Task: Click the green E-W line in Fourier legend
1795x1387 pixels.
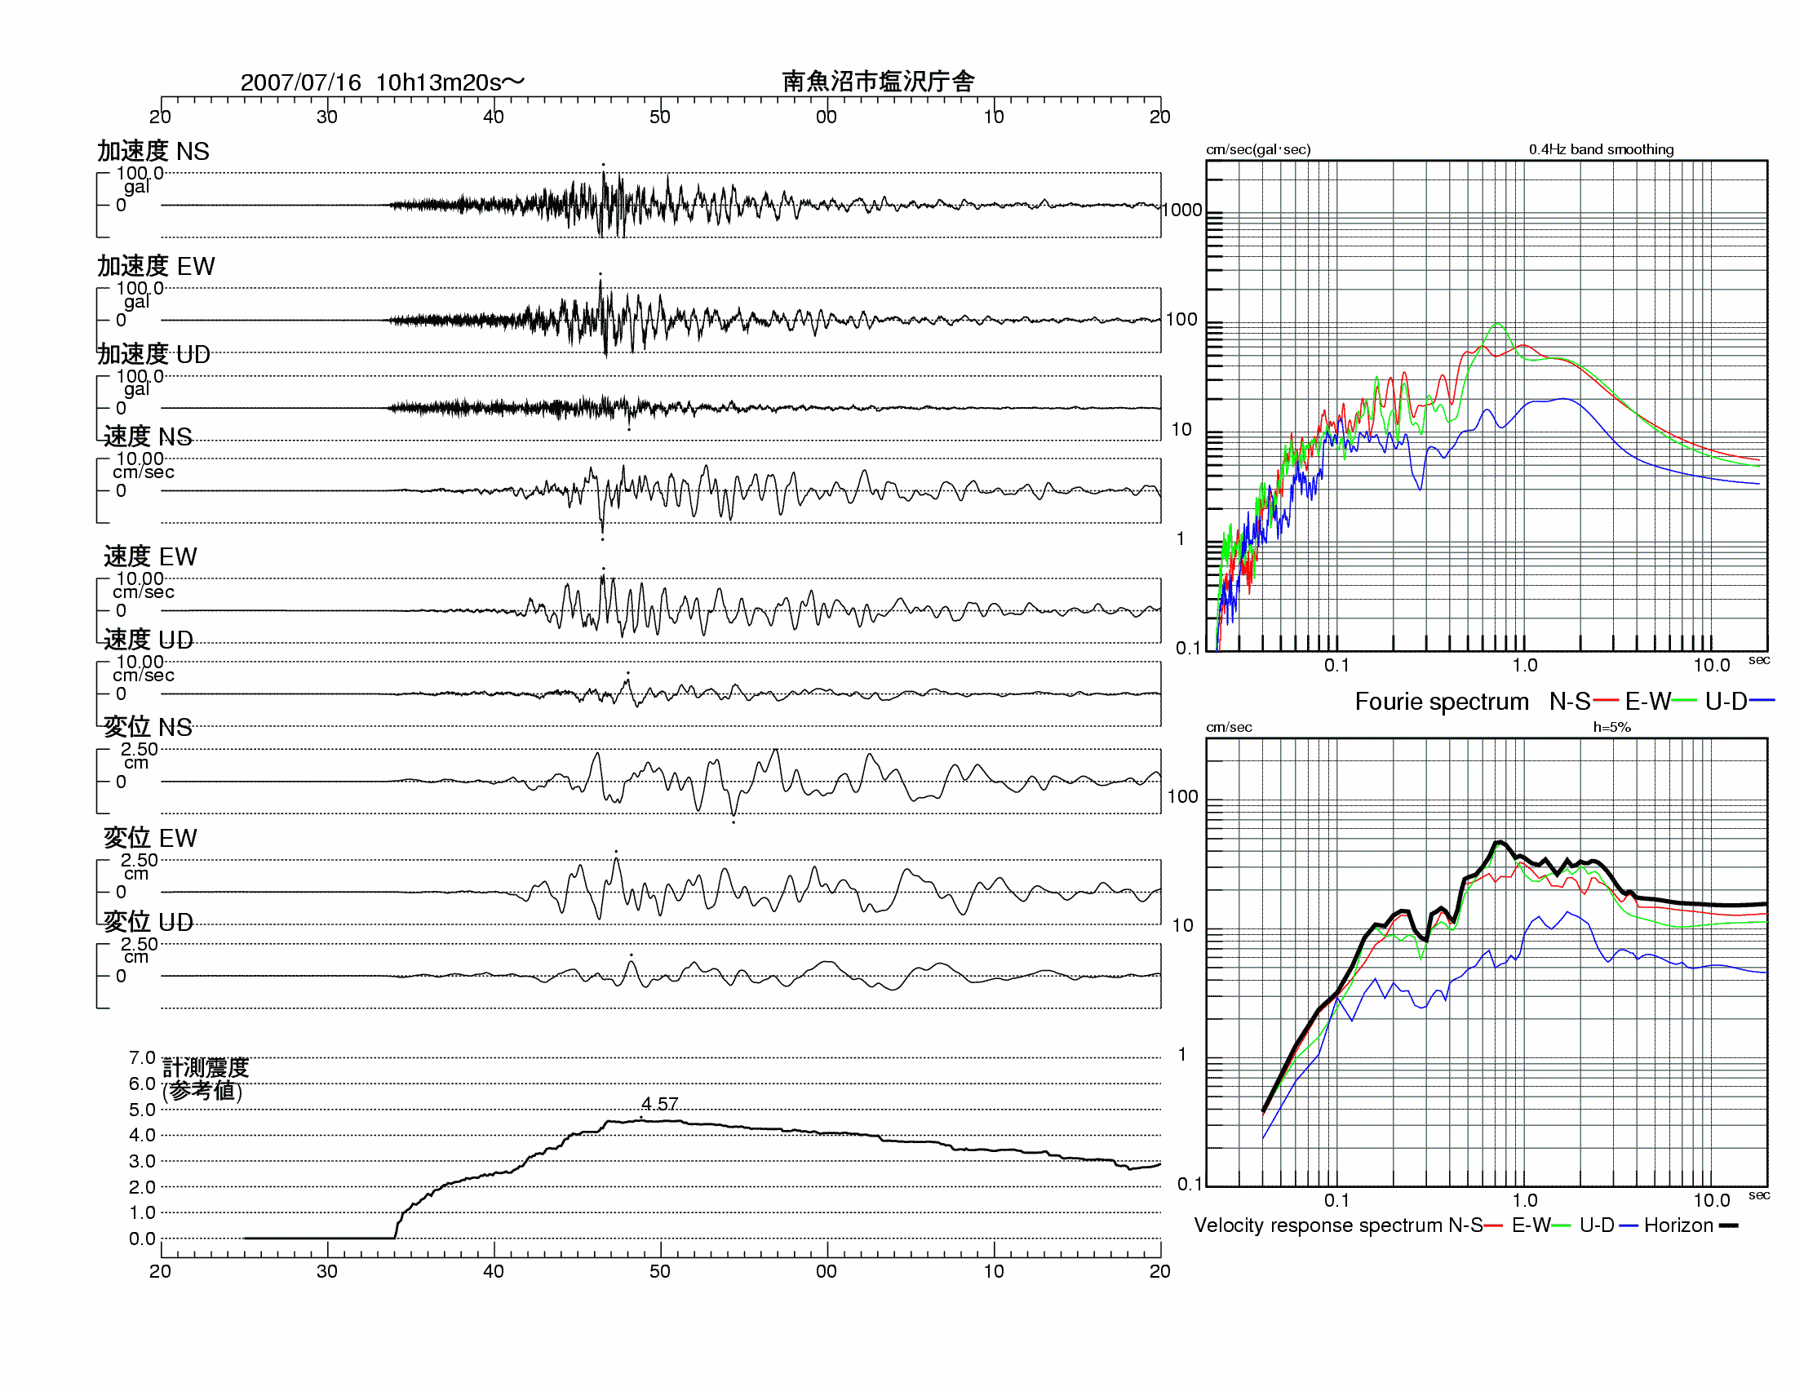Action: coord(1683,701)
